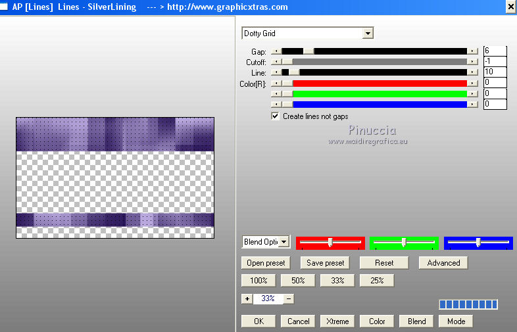Click the green color slider left arrow
The height and width of the screenshot is (332, 517).
click(x=276, y=94)
